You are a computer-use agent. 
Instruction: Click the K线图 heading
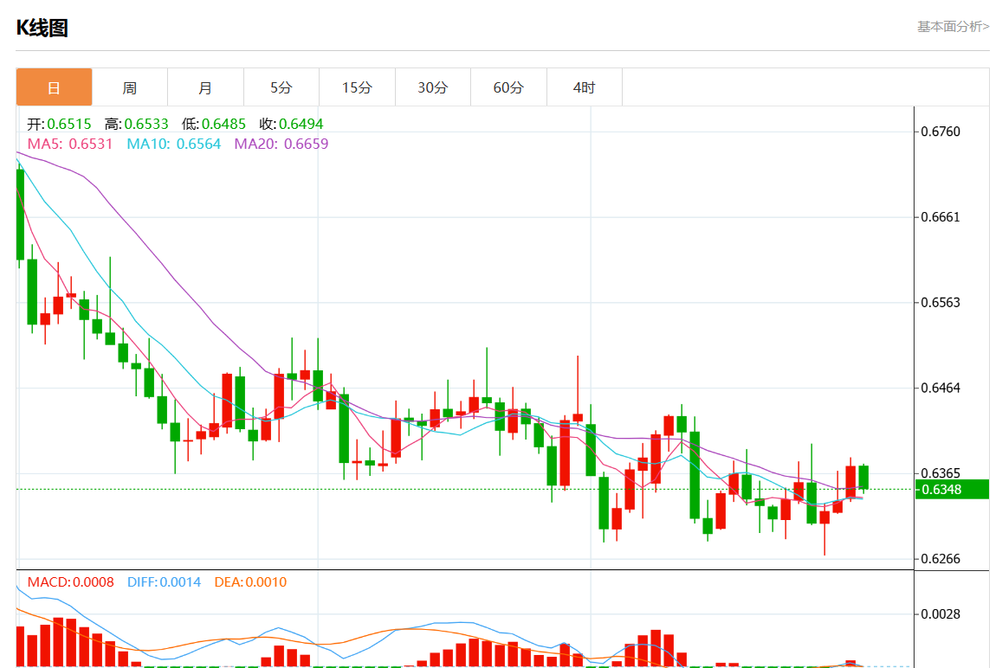point(42,28)
